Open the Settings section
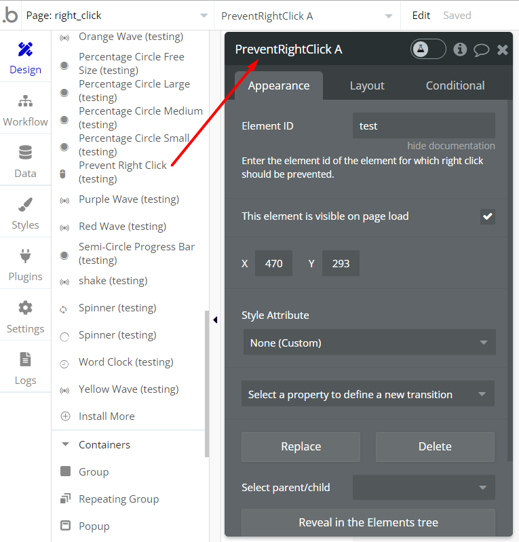The width and height of the screenshot is (519, 542). 25,317
